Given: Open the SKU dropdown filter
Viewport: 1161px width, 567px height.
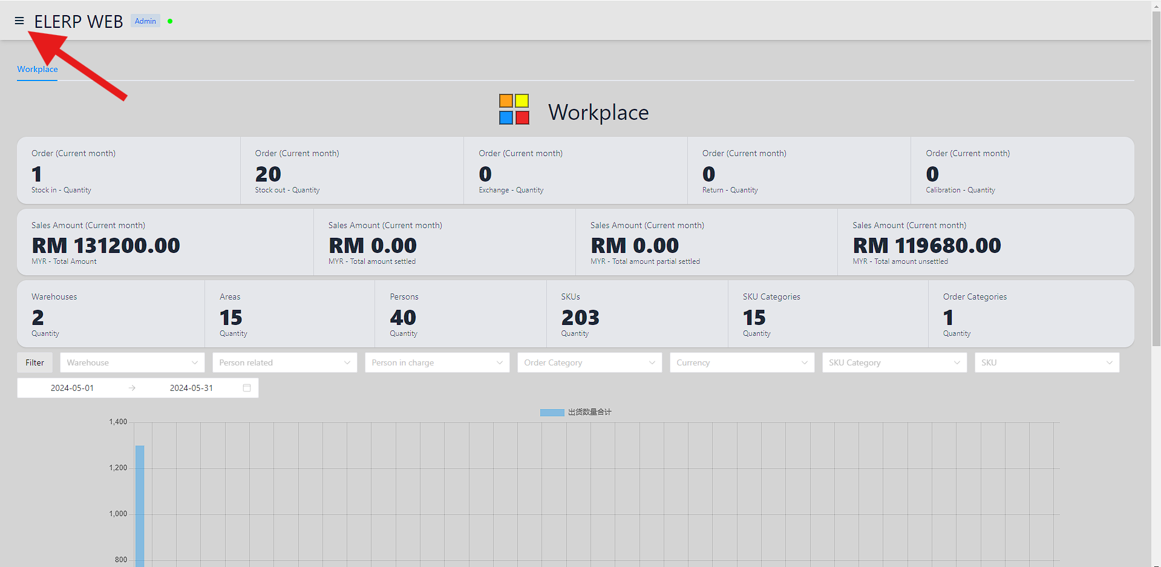Looking at the screenshot, I should click(x=1047, y=362).
